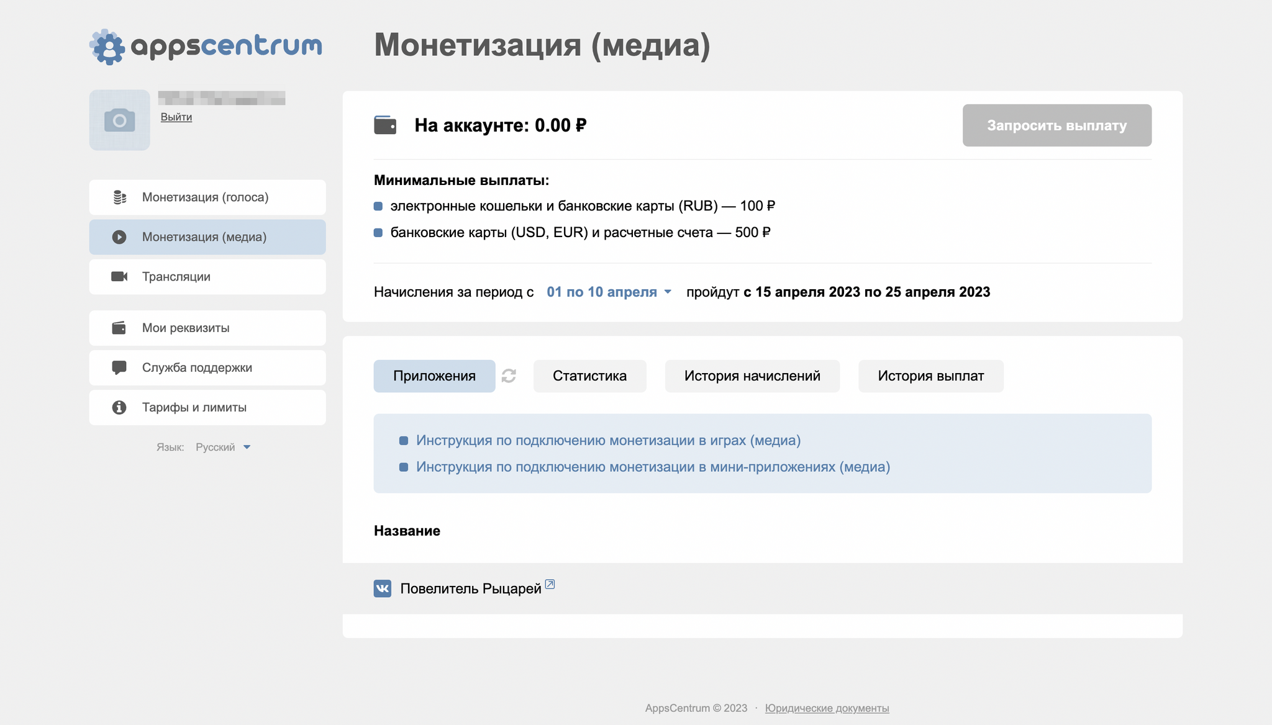Select the Повелитель Рыцарей app row
The width and height of the screenshot is (1272, 725).
(x=763, y=588)
